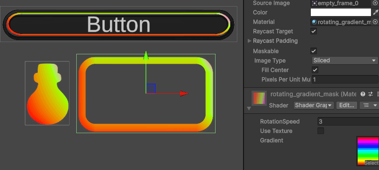This screenshot has height=170, width=379.
Task: Click the green Y-axis arrow gizmo
Action: [146, 55]
